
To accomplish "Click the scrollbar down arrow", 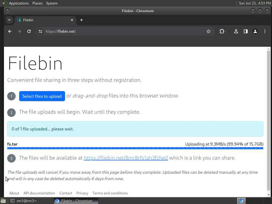I will pos(269,195).
